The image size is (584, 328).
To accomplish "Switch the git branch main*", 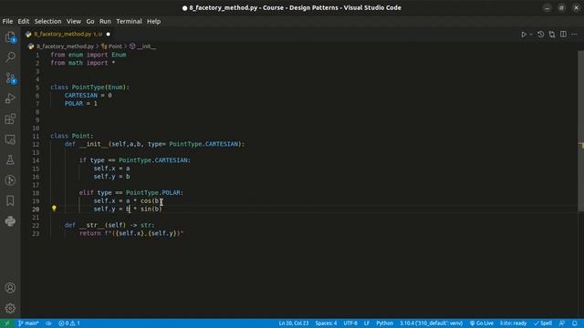I will [28, 323].
